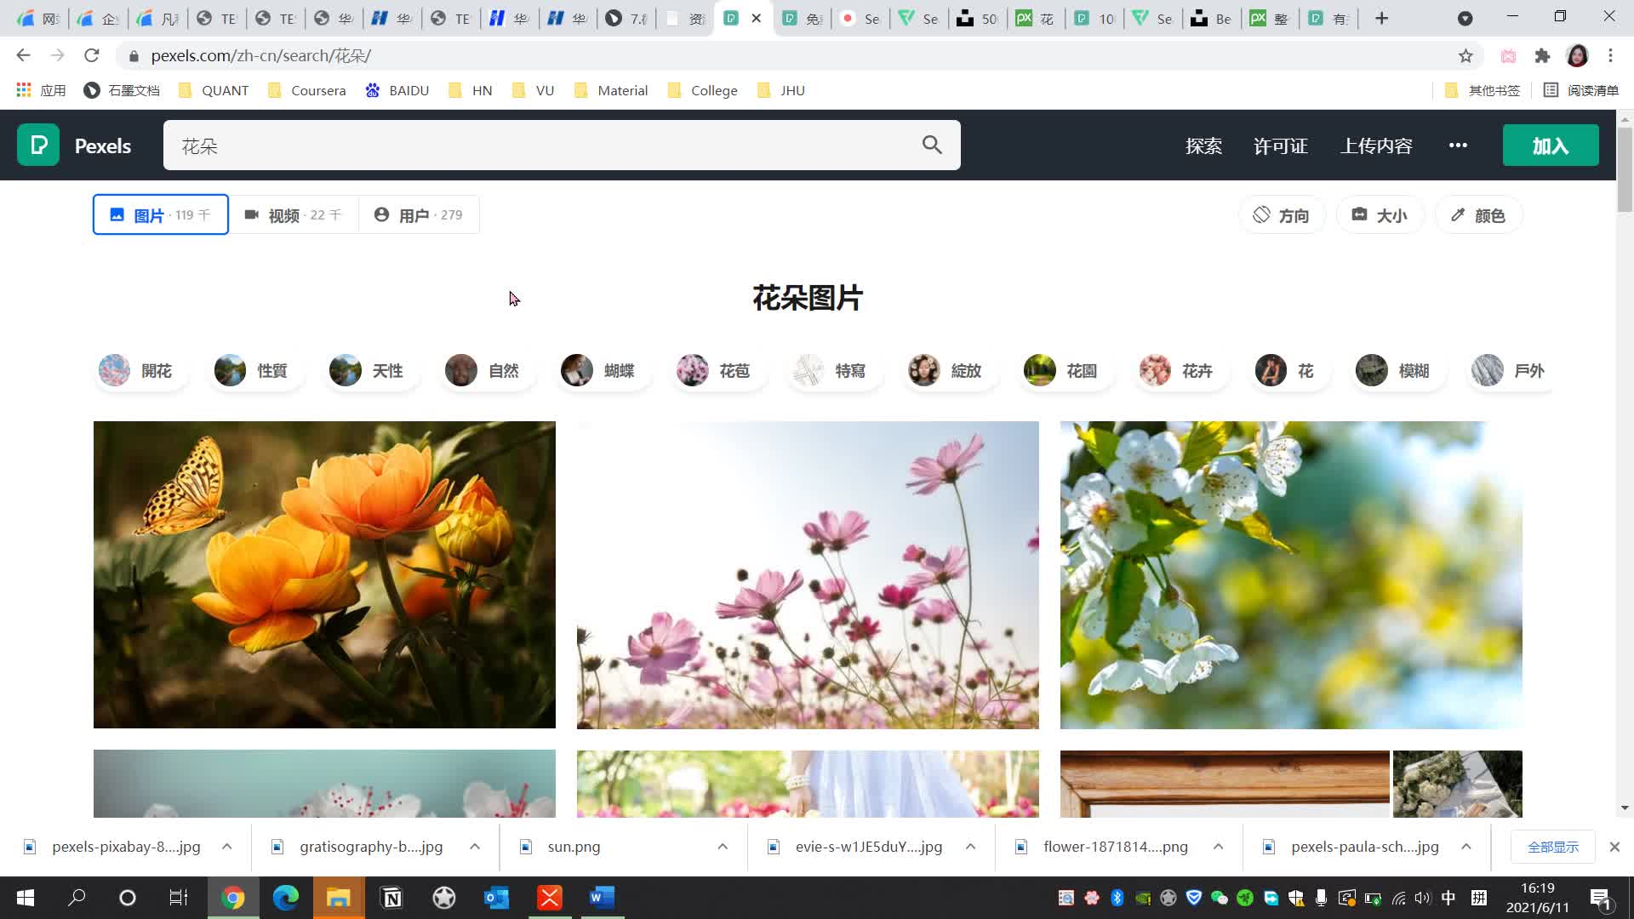Click the 上传内容 link
Viewport: 1634px width, 919px height.
pyautogui.click(x=1376, y=146)
